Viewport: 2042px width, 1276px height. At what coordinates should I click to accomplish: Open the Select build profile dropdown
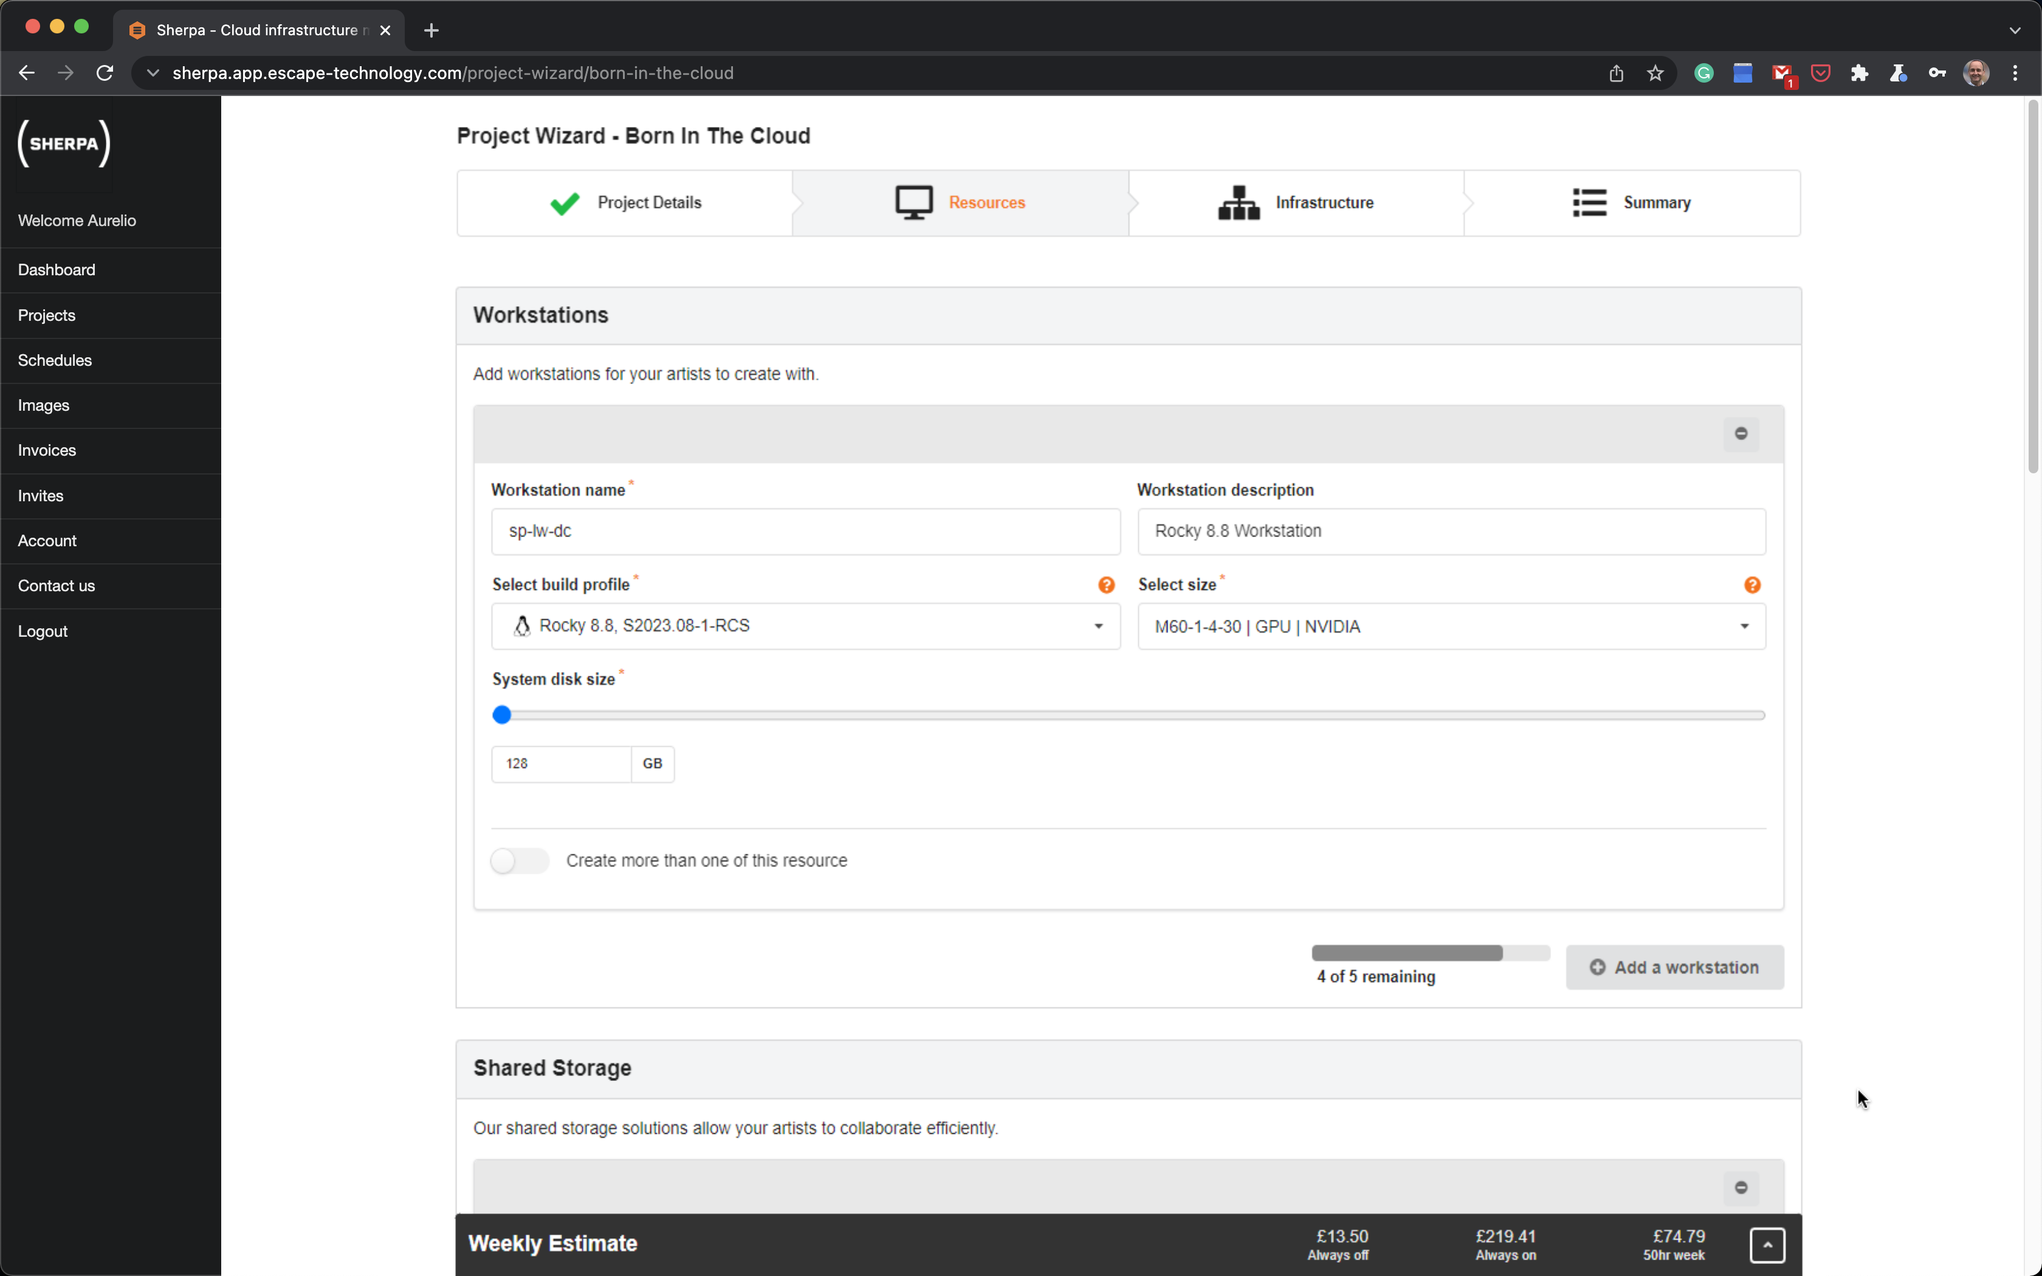pos(805,626)
